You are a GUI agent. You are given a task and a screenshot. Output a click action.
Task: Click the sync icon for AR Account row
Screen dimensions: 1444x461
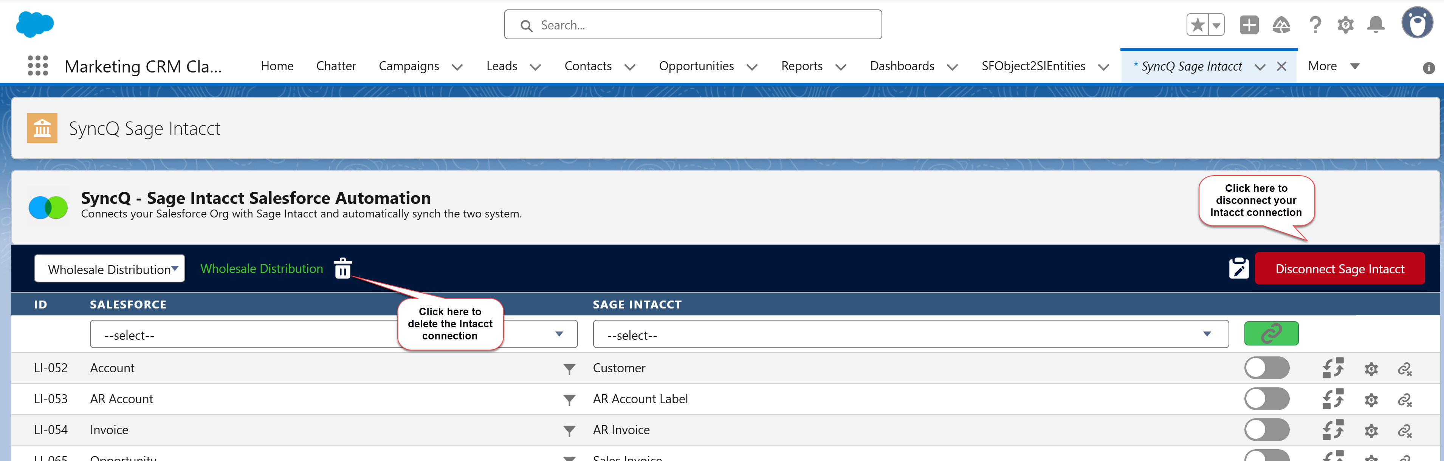(x=1333, y=399)
